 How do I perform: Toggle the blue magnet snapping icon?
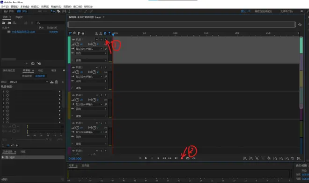105,33
